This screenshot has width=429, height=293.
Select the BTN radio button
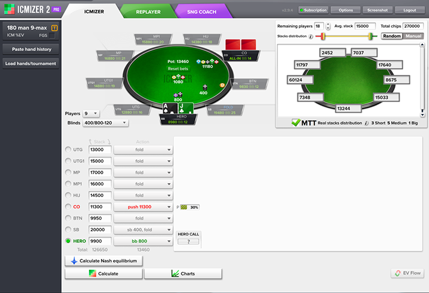pyautogui.click(x=68, y=218)
